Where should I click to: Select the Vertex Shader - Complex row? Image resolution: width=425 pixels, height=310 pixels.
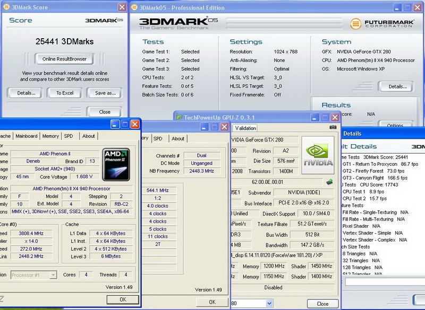pyautogui.click(x=375, y=240)
